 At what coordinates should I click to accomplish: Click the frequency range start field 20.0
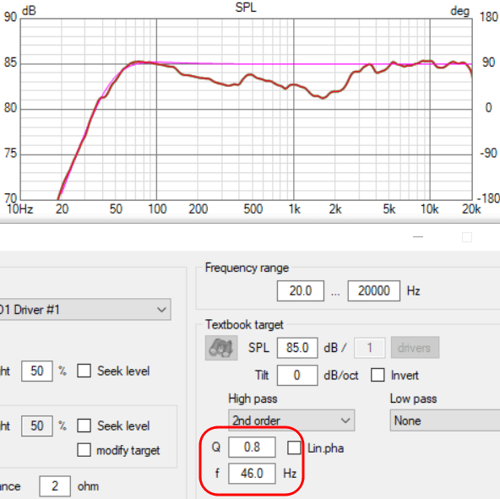[x=301, y=290]
